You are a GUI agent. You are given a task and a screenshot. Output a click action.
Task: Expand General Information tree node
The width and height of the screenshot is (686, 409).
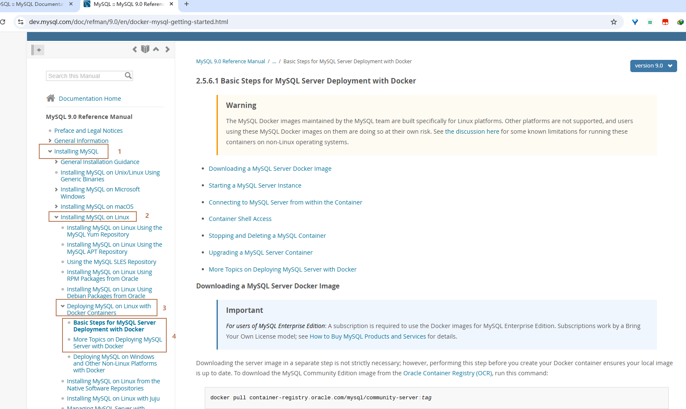tap(50, 141)
